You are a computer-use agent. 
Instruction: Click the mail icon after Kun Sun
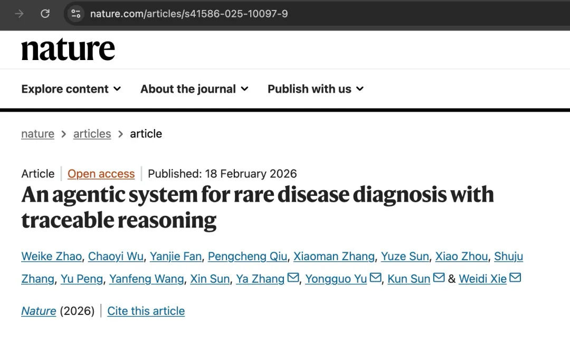pyautogui.click(x=439, y=278)
